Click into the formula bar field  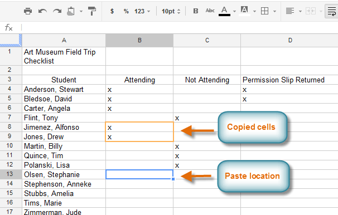click(180, 27)
